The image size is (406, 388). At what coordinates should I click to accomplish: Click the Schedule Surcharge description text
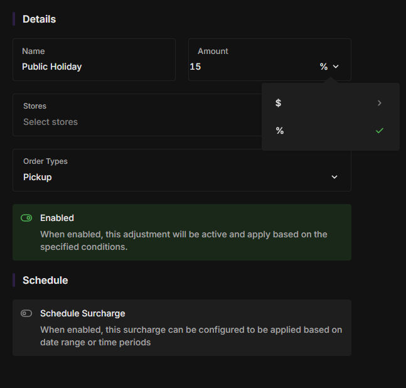(x=191, y=336)
